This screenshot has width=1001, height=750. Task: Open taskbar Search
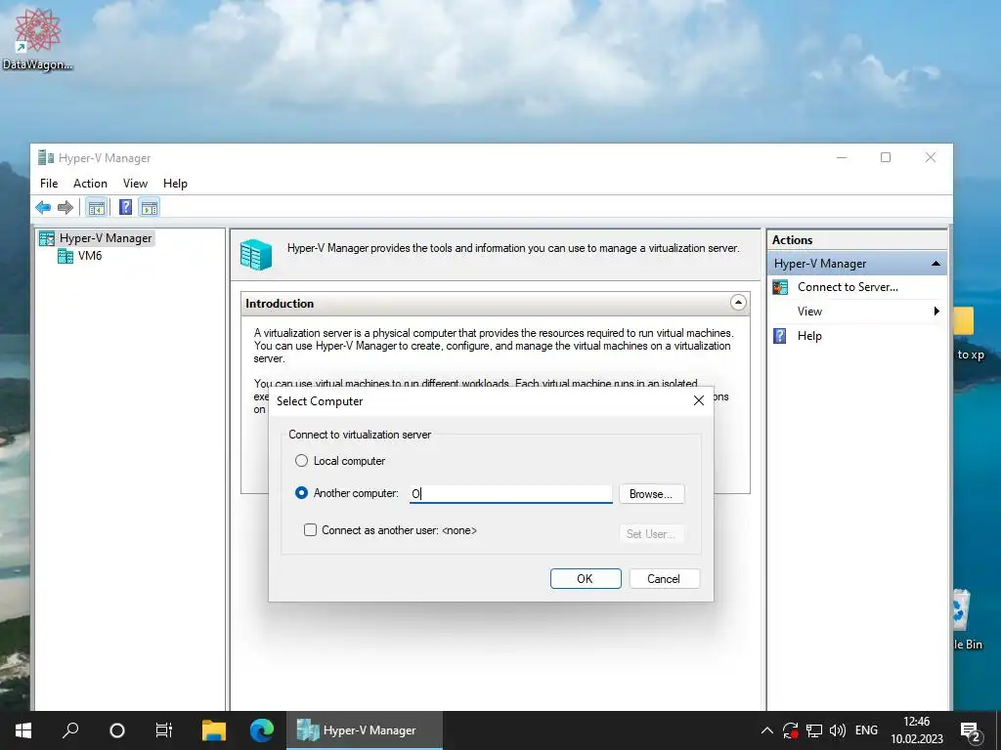pos(70,730)
